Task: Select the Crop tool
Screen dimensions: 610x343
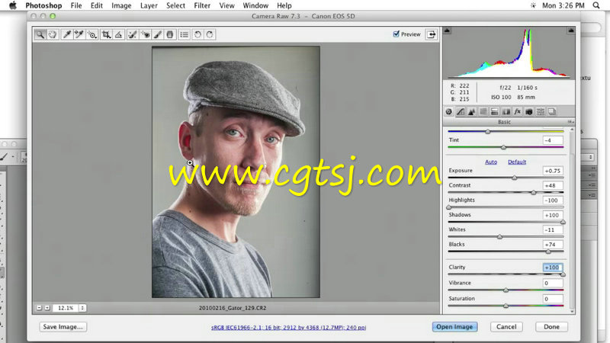Action: (106, 34)
